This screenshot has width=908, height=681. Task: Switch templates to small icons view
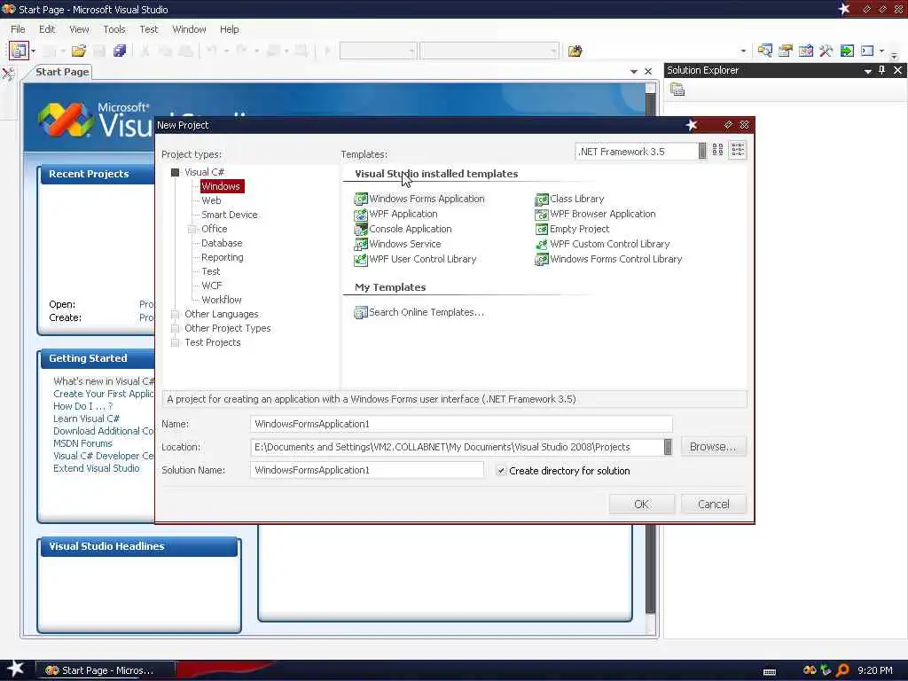(737, 150)
